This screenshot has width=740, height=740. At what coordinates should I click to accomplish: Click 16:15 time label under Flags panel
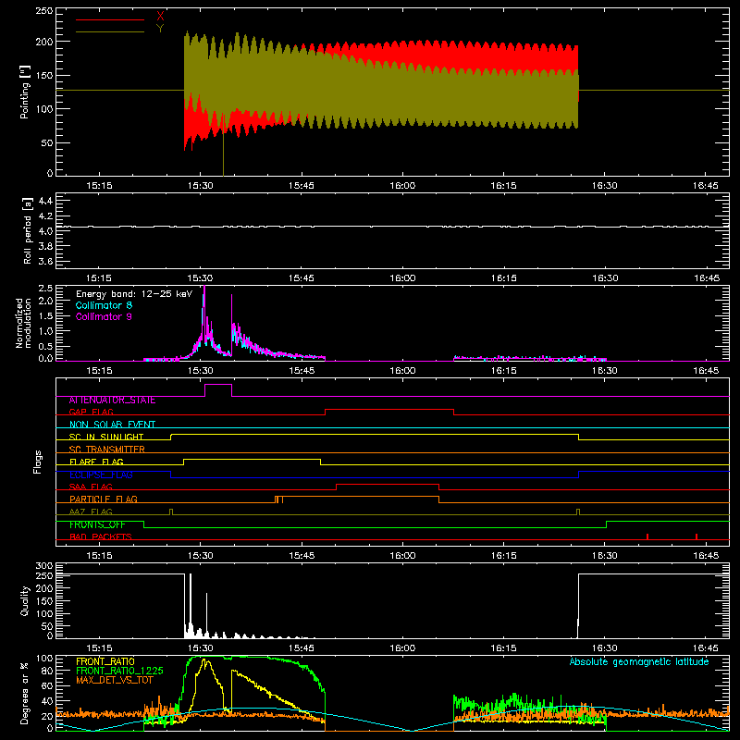(x=503, y=556)
